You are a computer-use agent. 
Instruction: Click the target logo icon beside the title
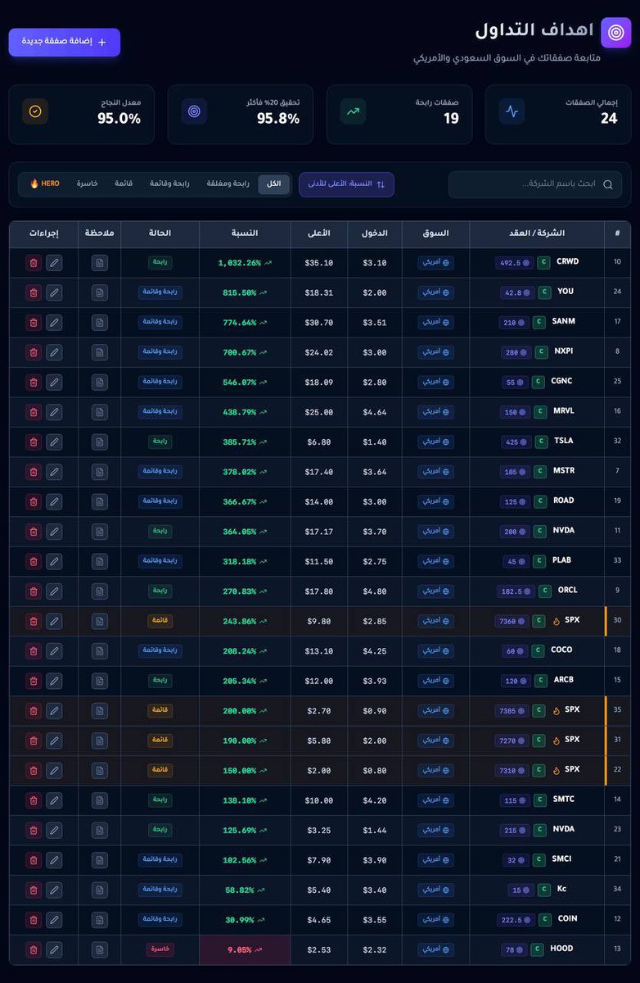click(x=615, y=33)
